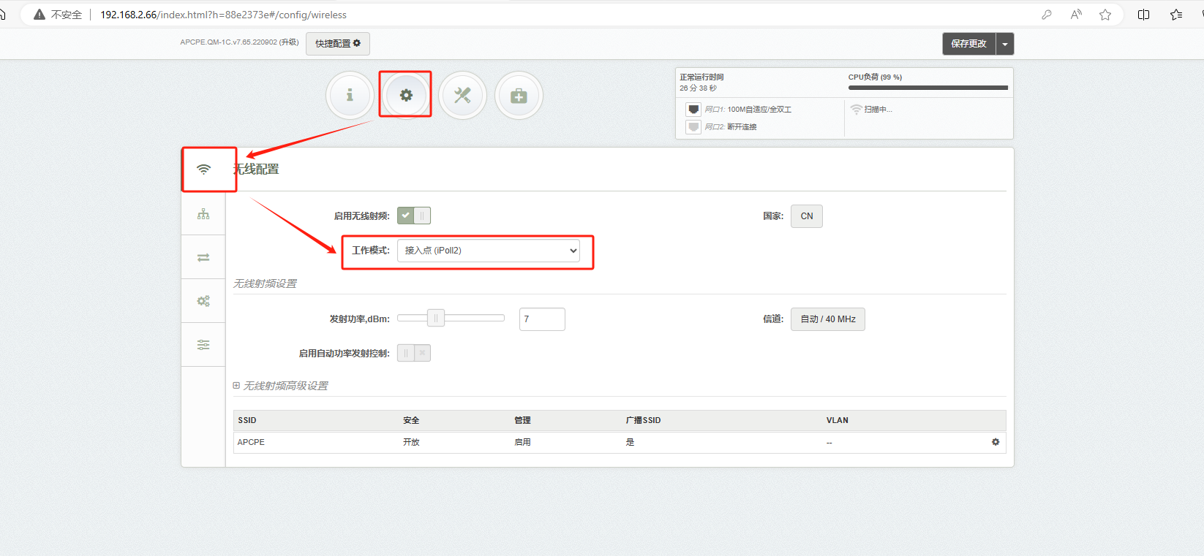Select the sliders system sidebar icon
The width and height of the screenshot is (1204, 556).
pos(203,345)
